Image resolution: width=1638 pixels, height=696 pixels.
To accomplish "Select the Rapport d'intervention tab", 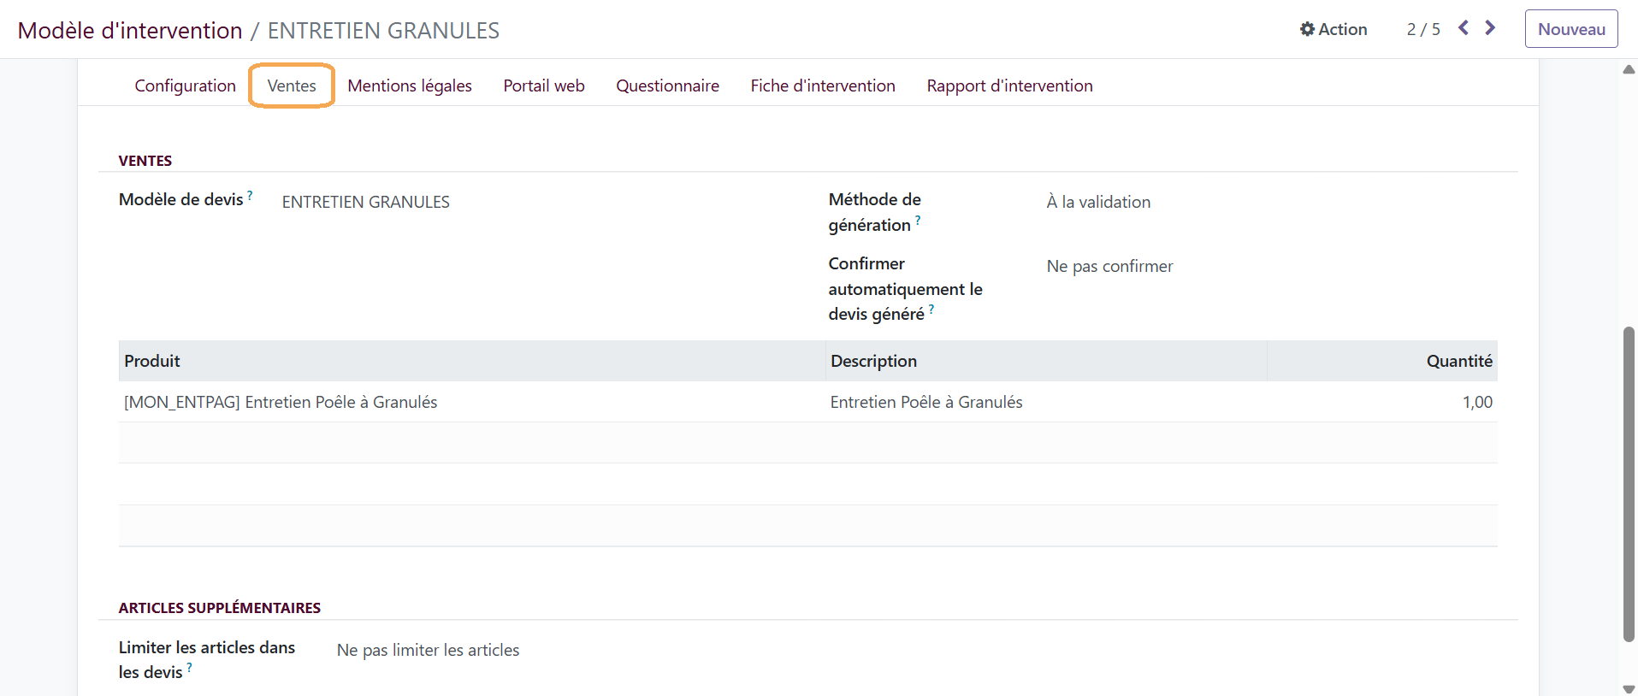I will 1009,86.
